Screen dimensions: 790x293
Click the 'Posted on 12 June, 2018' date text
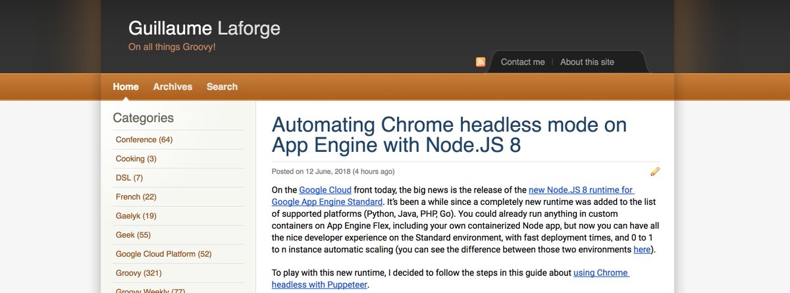point(311,171)
